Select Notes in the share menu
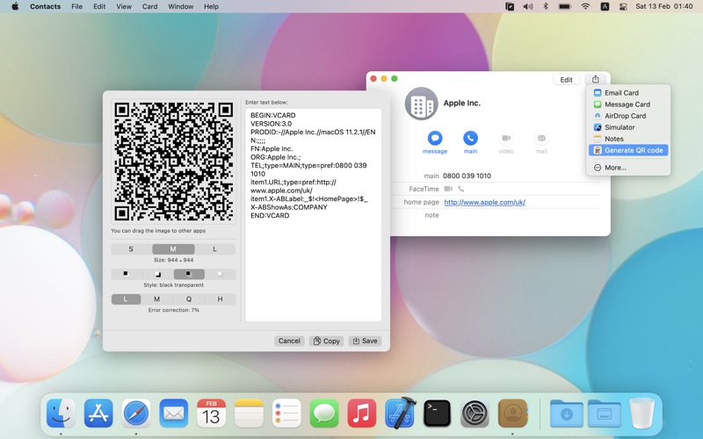Image resolution: width=703 pixels, height=439 pixels. (x=627, y=139)
